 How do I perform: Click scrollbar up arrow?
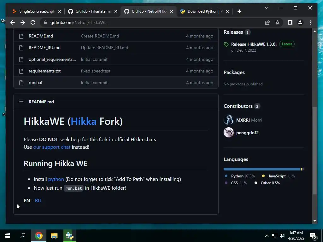tap(314, 31)
